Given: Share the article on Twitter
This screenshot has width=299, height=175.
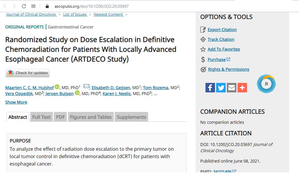Looking at the screenshot, I should click(x=221, y=87).
